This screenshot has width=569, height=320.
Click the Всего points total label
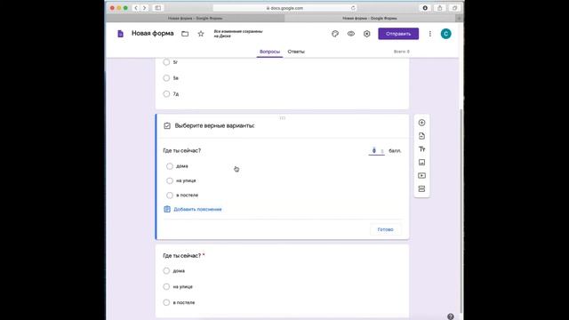tap(402, 52)
